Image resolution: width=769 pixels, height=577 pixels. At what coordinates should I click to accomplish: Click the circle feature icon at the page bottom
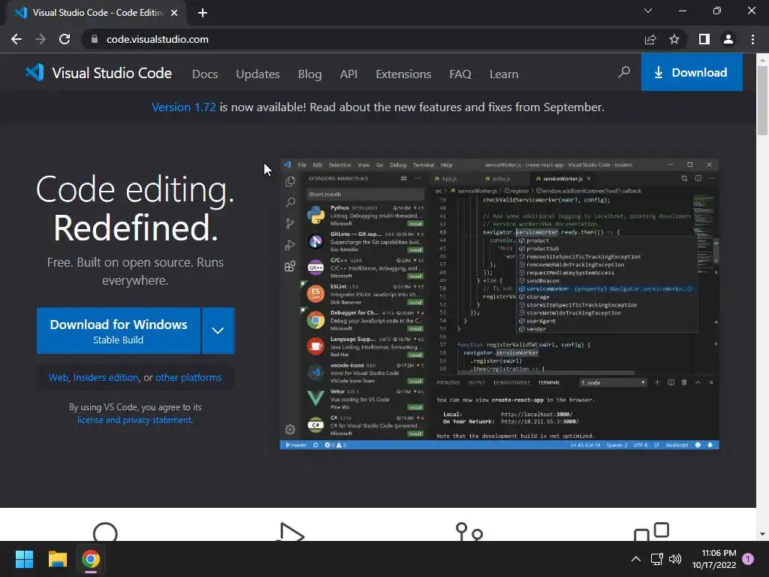click(x=105, y=533)
